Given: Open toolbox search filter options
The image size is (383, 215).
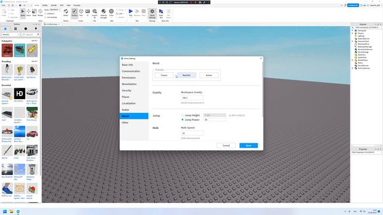Looking at the screenshot, I should (38, 35).
